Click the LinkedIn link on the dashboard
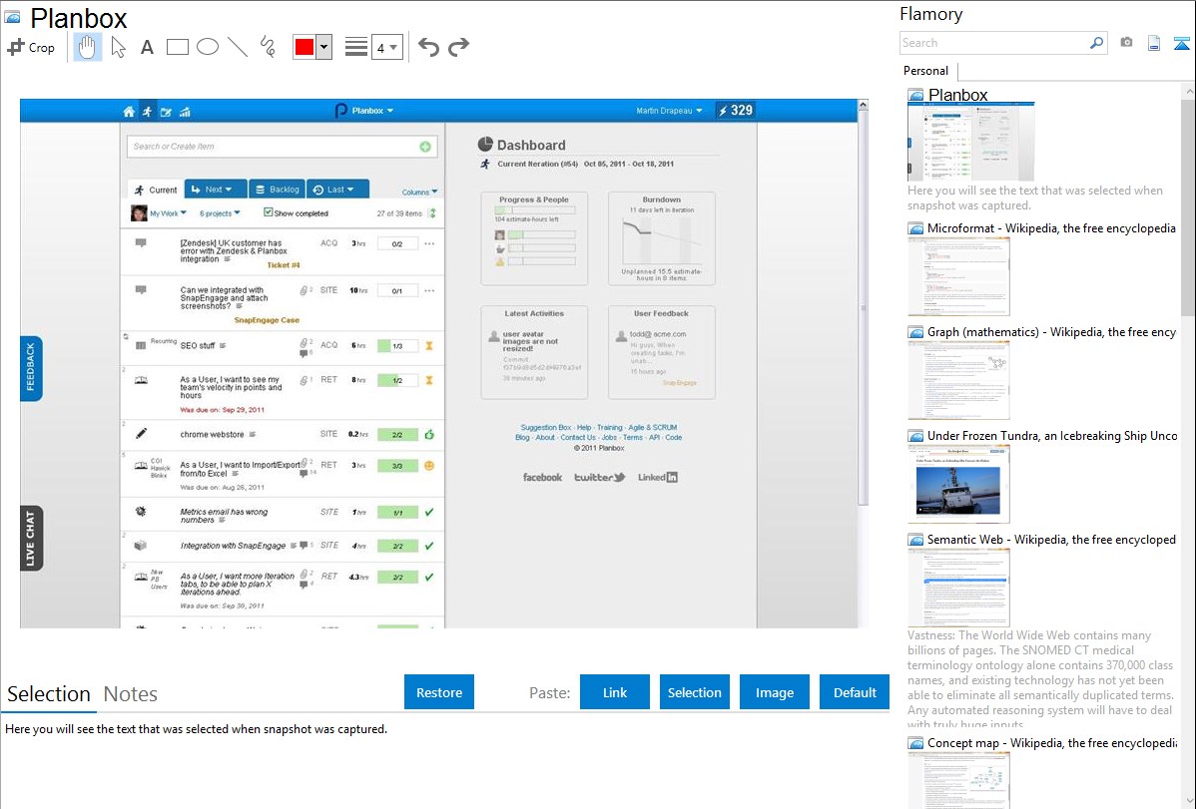This screenshot has height=809, width=1196. point(658,477)
